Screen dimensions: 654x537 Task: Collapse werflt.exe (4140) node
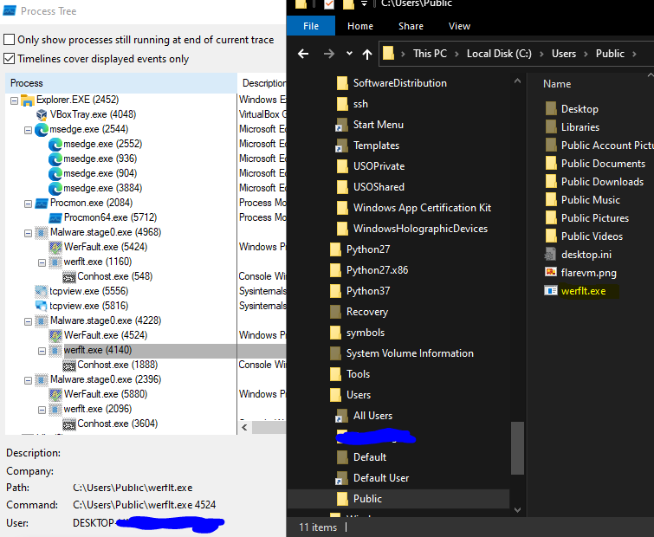(42, 351)
